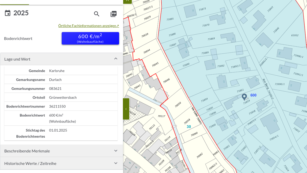Image resolution: width=307 pixels, height=173 pixels.
Task: Click the teal 30 value label on the map
Action: (x=189, y=127)
